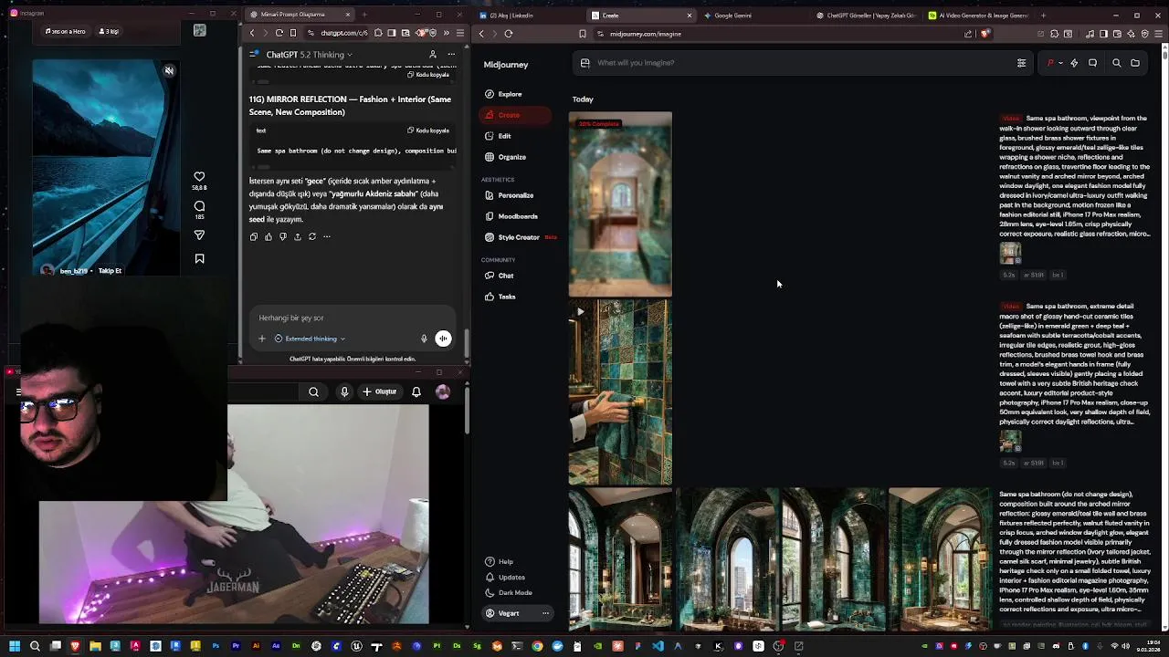
Task: Save the Instagram reel bookmark icon
Action: click(x=199, y=259)
